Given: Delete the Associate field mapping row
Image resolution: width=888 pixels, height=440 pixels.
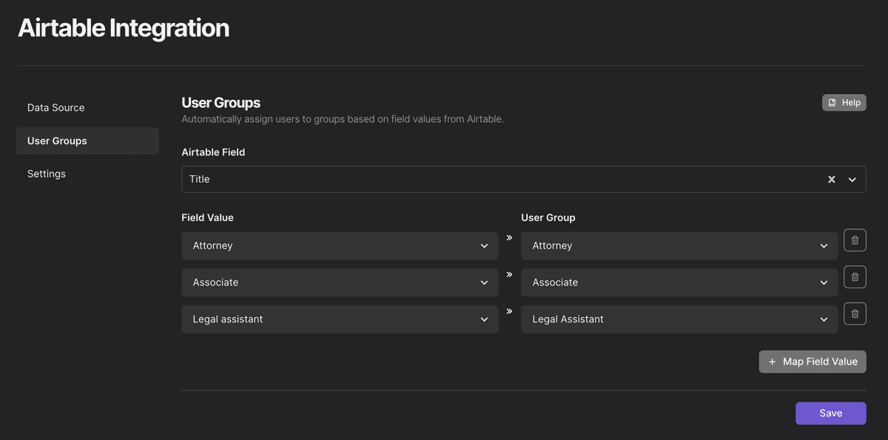Looking at the screenshot, I should tap(855, 277).
